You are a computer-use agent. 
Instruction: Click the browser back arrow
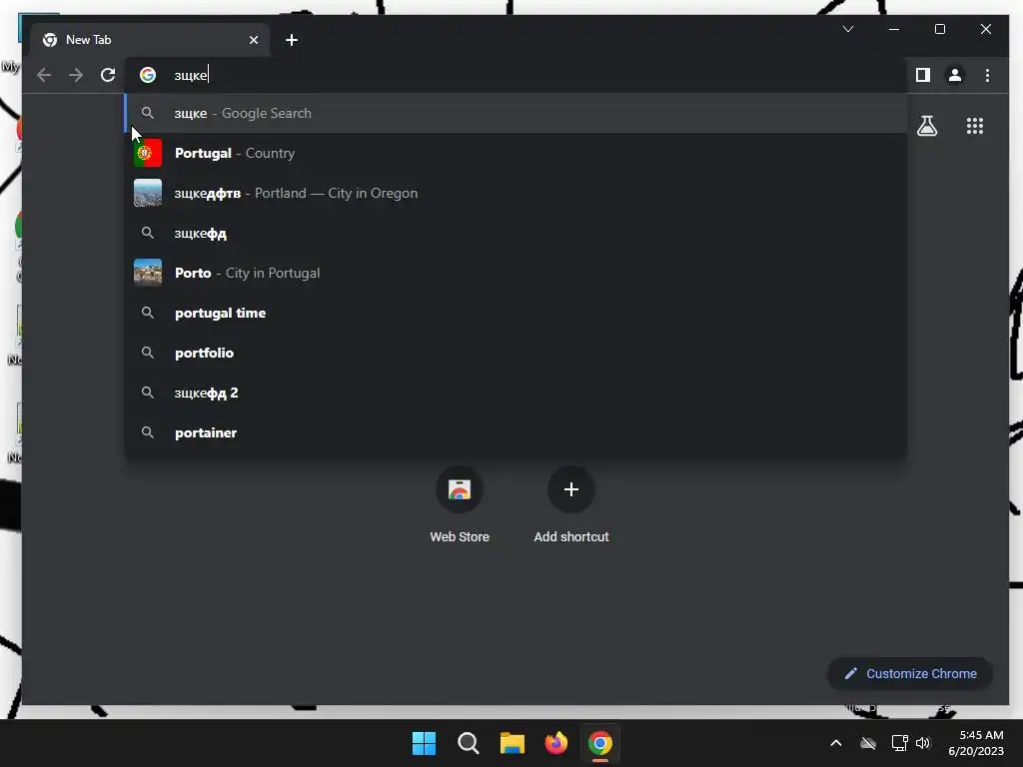44,75
